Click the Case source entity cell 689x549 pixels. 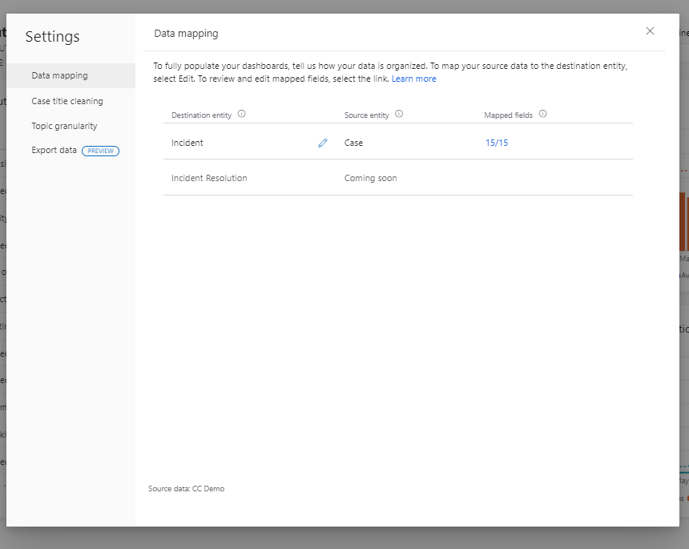(x=354, y=143)
